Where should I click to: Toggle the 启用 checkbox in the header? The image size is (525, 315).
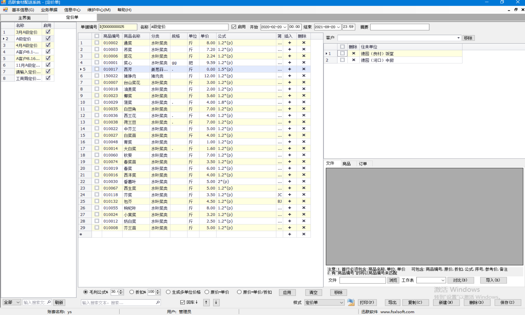[234, 27]
